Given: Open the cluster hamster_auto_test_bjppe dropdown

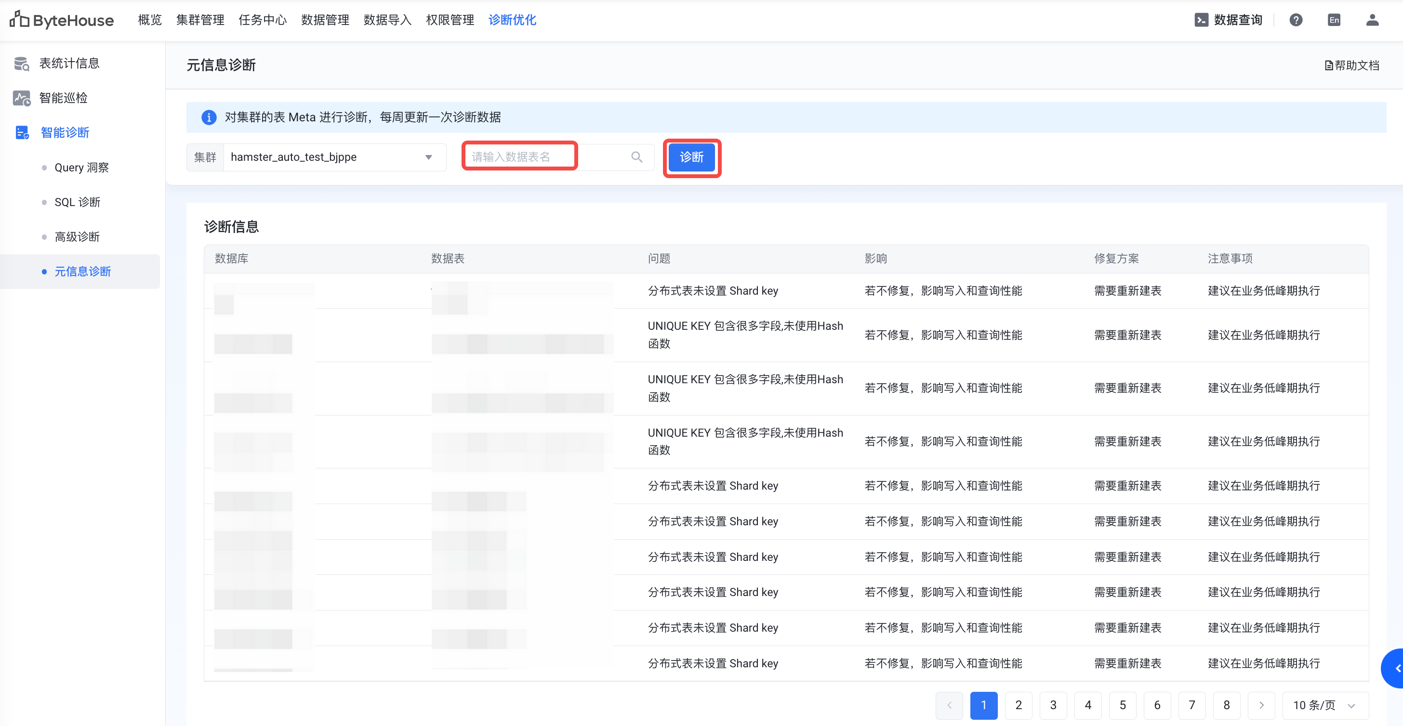Looking at the screenshot, I should (334, 157).
